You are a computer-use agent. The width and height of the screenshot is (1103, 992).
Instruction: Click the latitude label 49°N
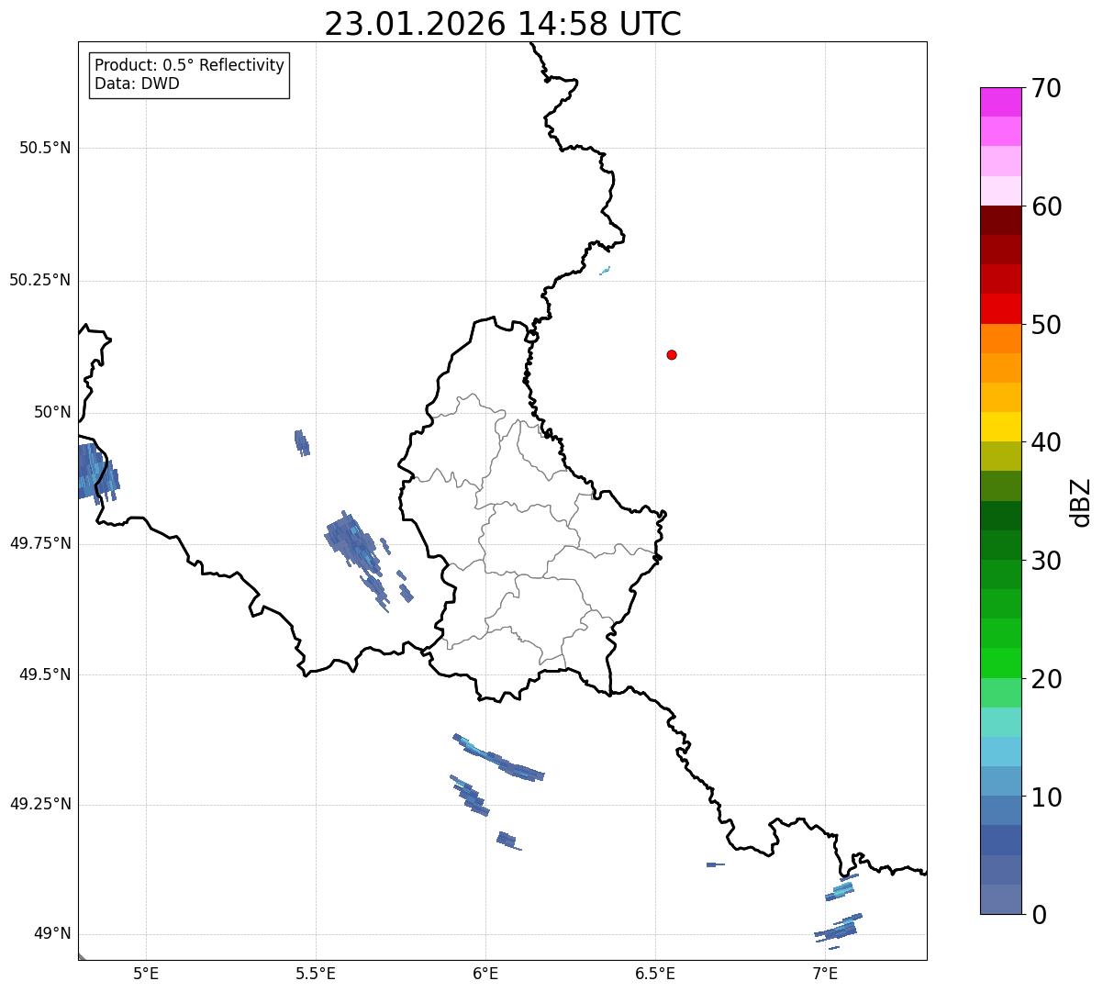pos(52,934)
